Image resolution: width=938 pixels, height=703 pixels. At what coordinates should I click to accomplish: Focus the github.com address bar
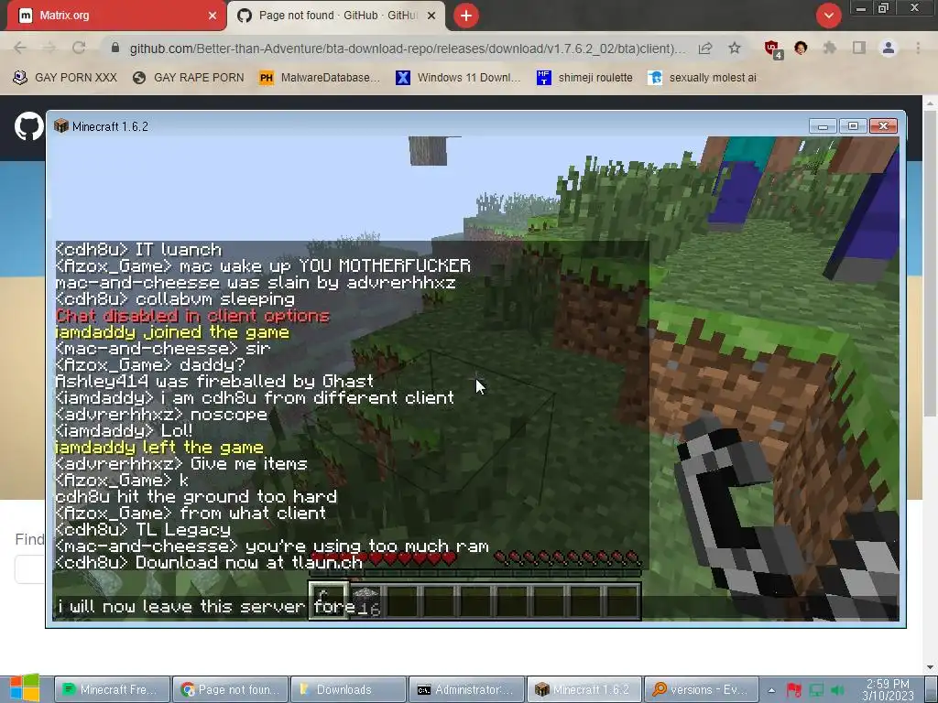[x=408, y=49]
